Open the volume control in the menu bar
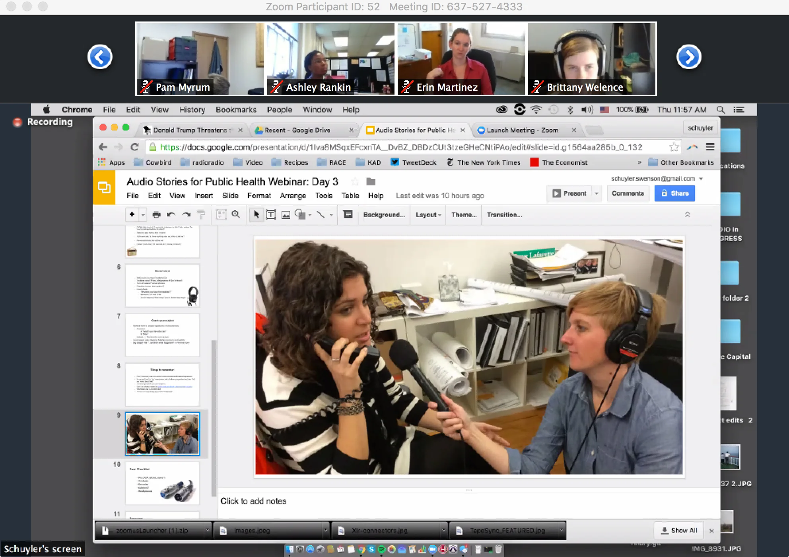Screen dimensions: 789x557 (587, 109)
